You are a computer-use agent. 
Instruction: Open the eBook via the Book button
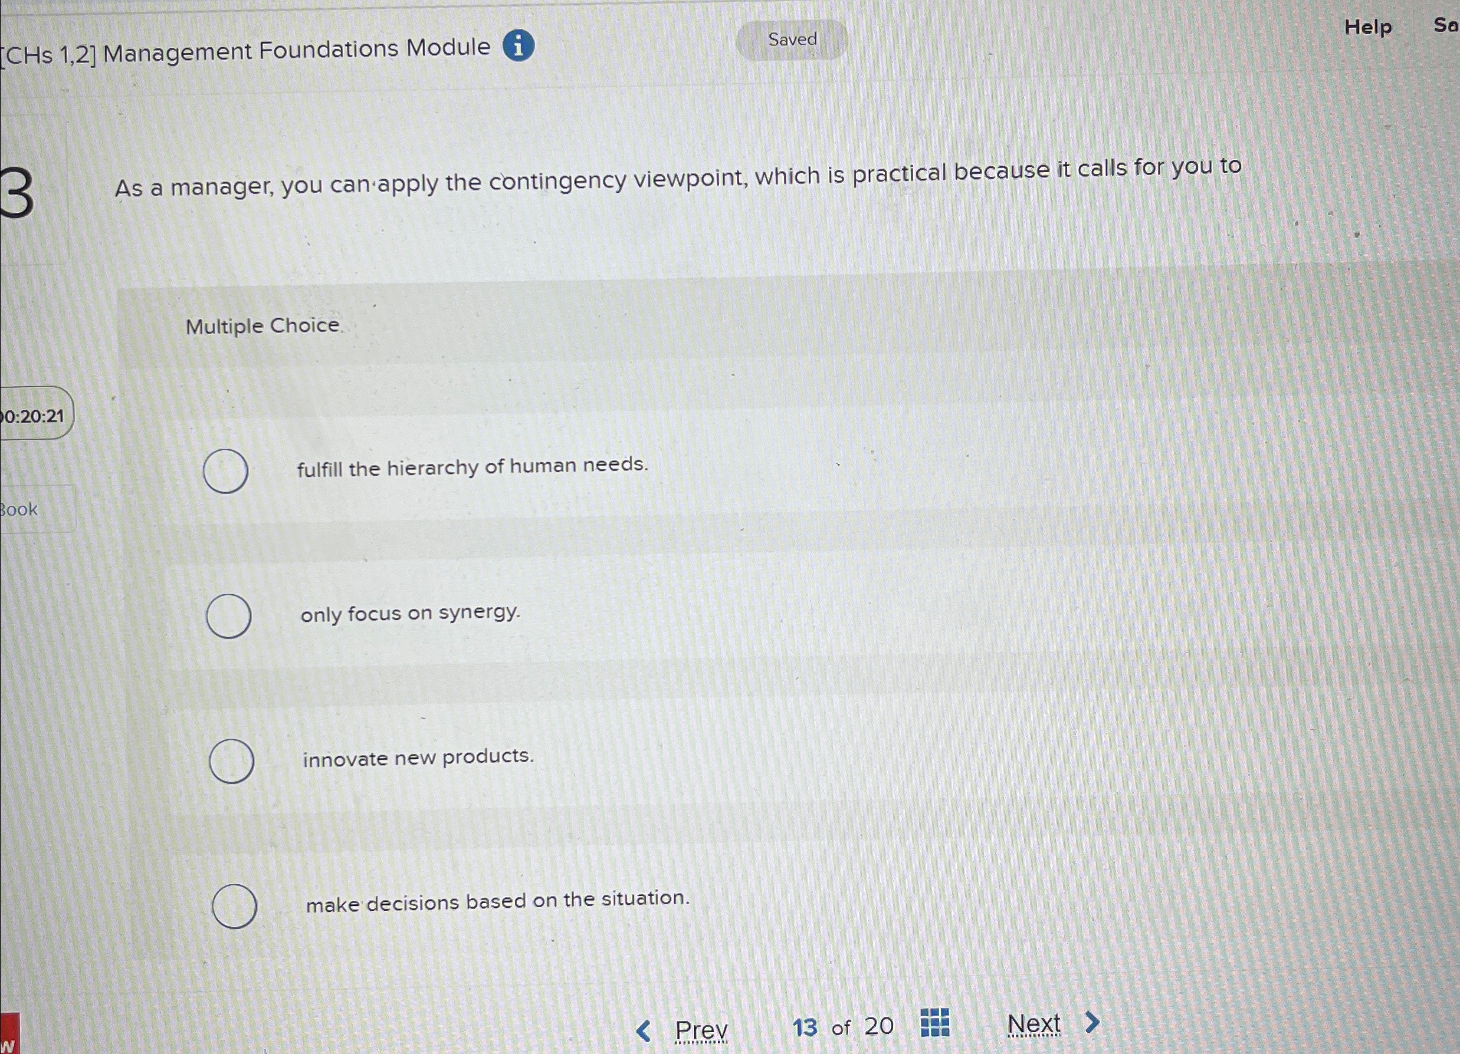[x=18, y=509]
